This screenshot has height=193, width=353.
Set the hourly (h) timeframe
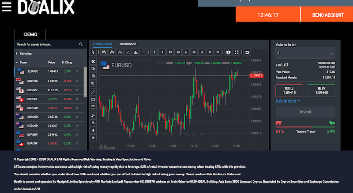pyautogui.click(x=186, y=52)
